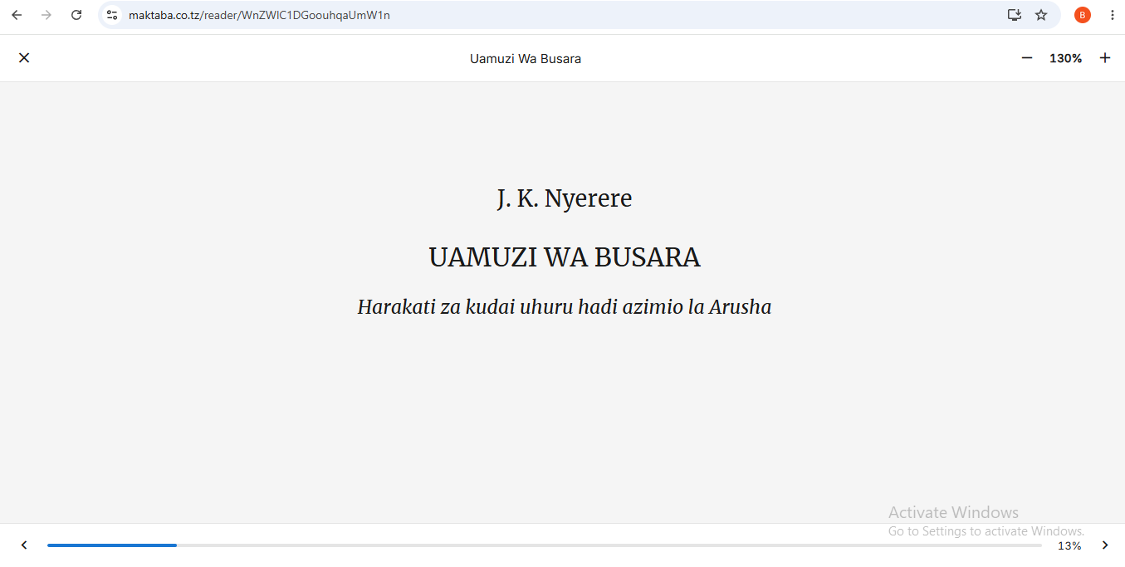Zoom in with the plus icon

1105,58
